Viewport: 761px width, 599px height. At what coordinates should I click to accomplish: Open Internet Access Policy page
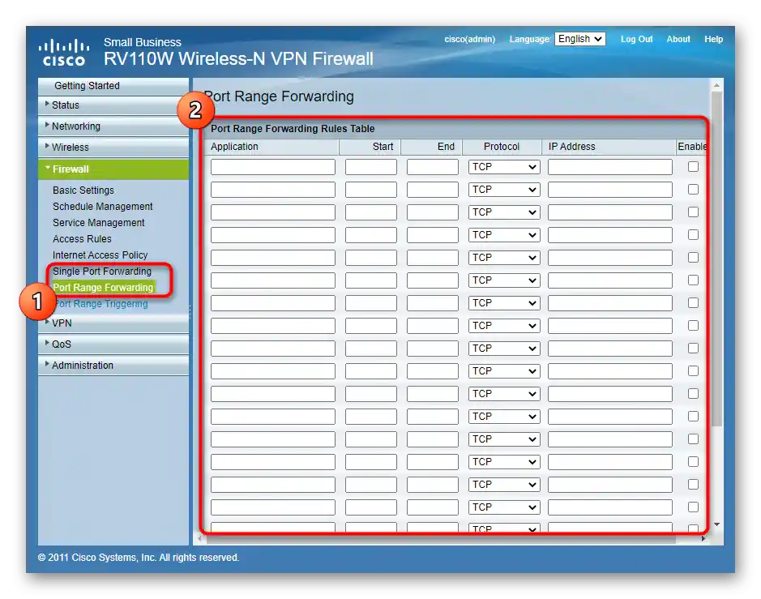coord(100,255)
